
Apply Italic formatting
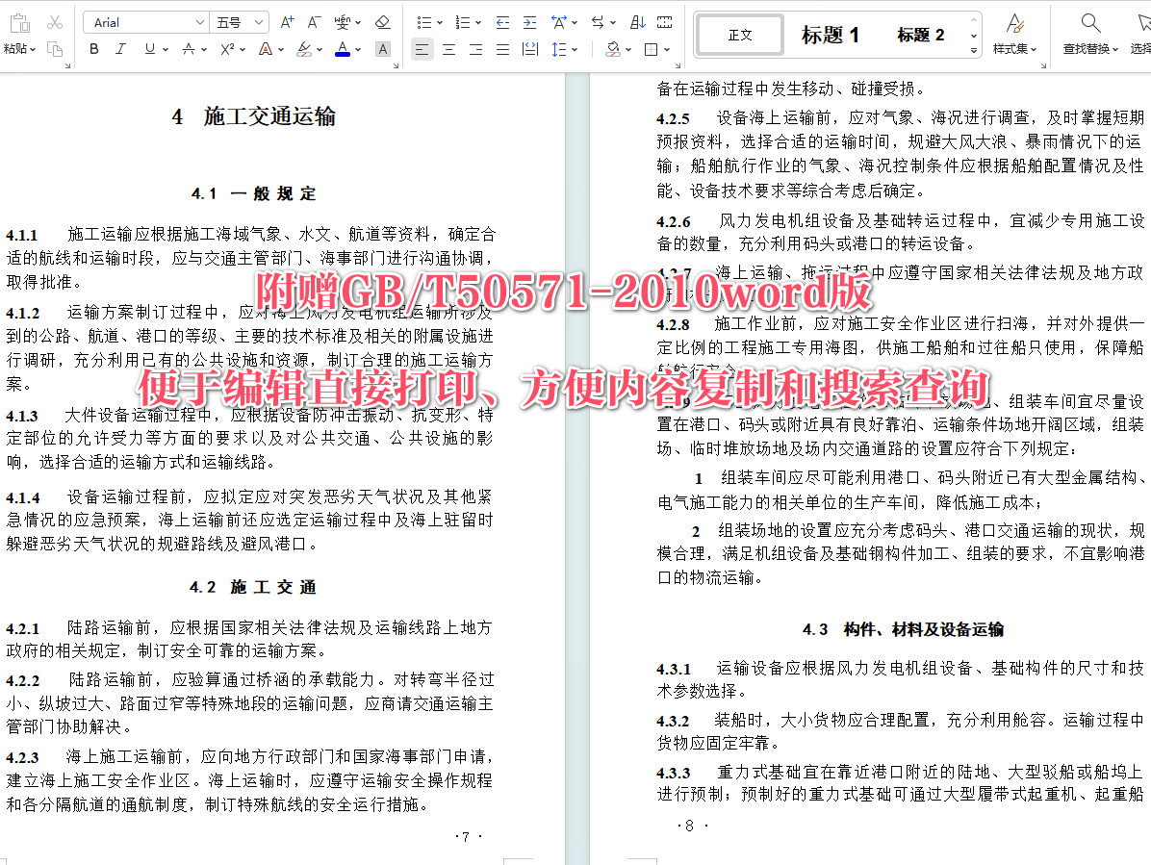(120, 49)
